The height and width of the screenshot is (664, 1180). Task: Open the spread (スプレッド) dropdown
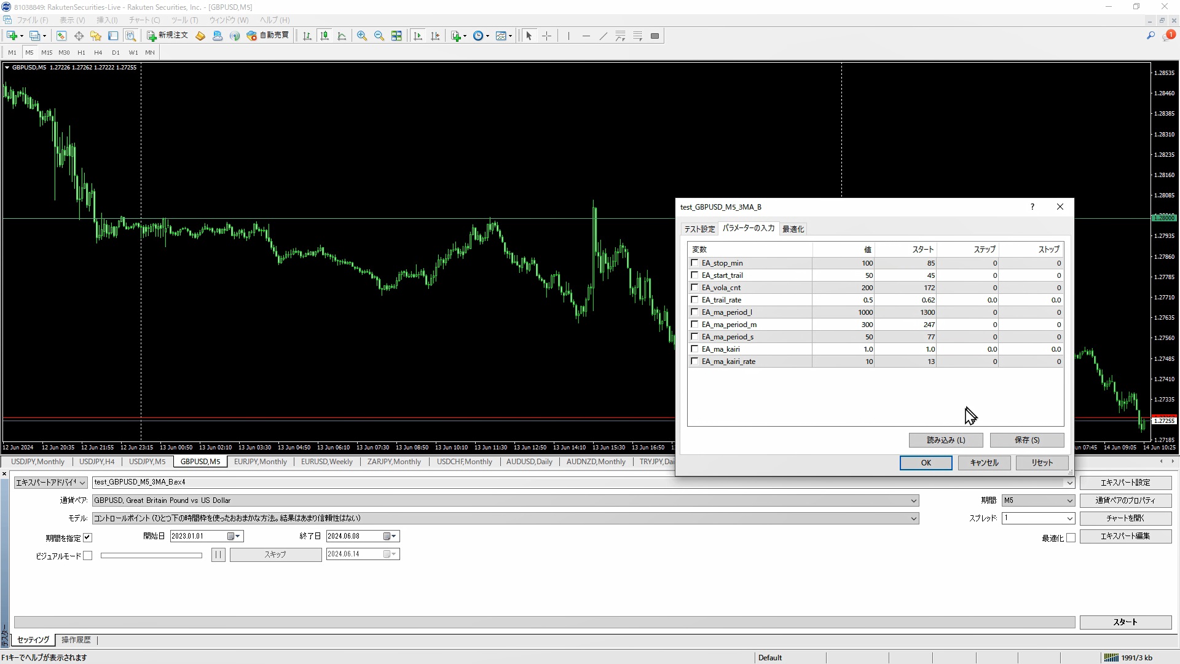point(1069,518)
